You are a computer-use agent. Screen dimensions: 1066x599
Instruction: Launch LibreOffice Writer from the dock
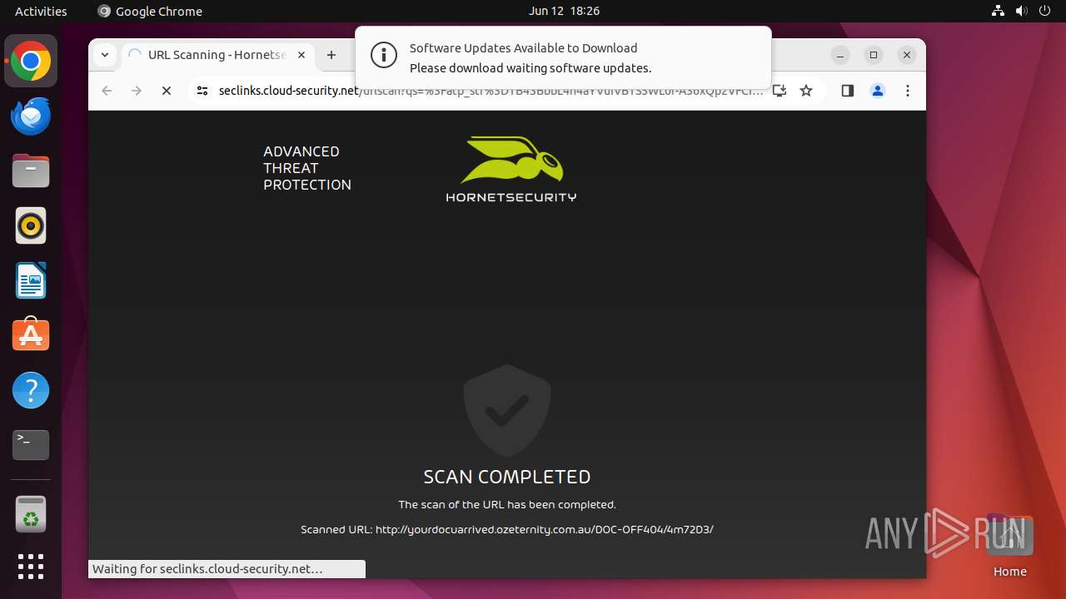(31, 280)
